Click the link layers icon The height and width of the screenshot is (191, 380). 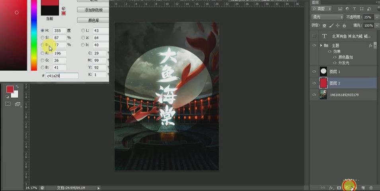(323, 187)
